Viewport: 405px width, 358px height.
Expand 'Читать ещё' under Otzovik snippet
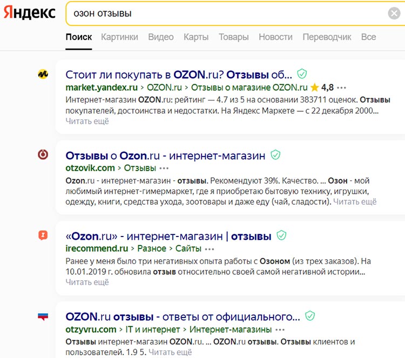click(355, 202)
